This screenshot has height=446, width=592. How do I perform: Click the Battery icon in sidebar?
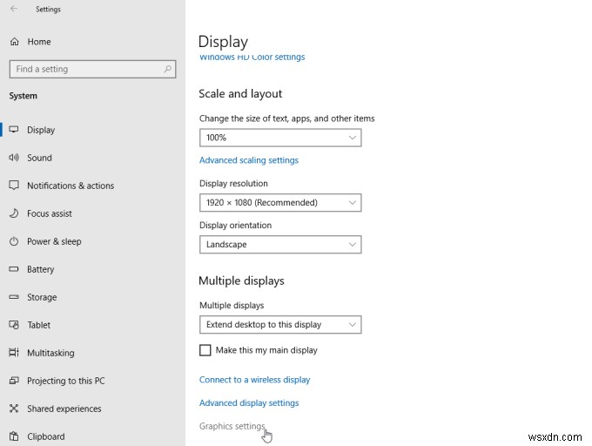[x=14, y=269]
